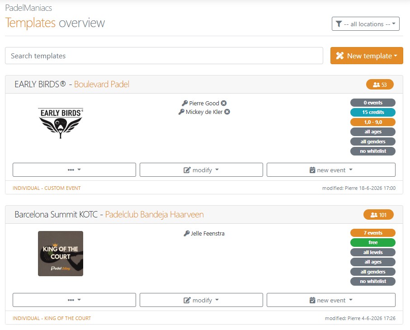This screenshot has height=330, width=410.
Task: Open the New template dropdown button
Action: pos(367,56)
